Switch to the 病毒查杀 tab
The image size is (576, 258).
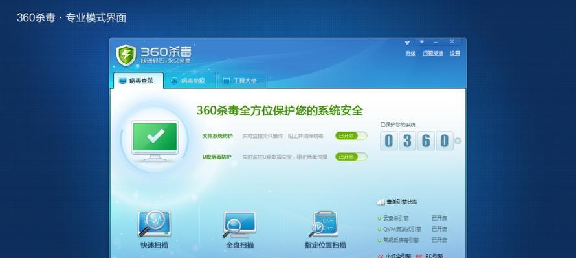pyautogui.click(x=138, y=81)
